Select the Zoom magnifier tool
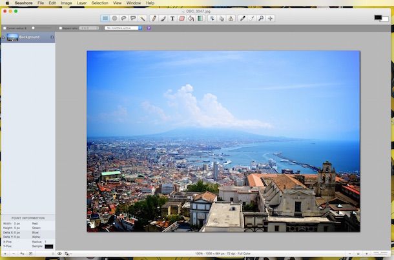 tap(261, 18)
